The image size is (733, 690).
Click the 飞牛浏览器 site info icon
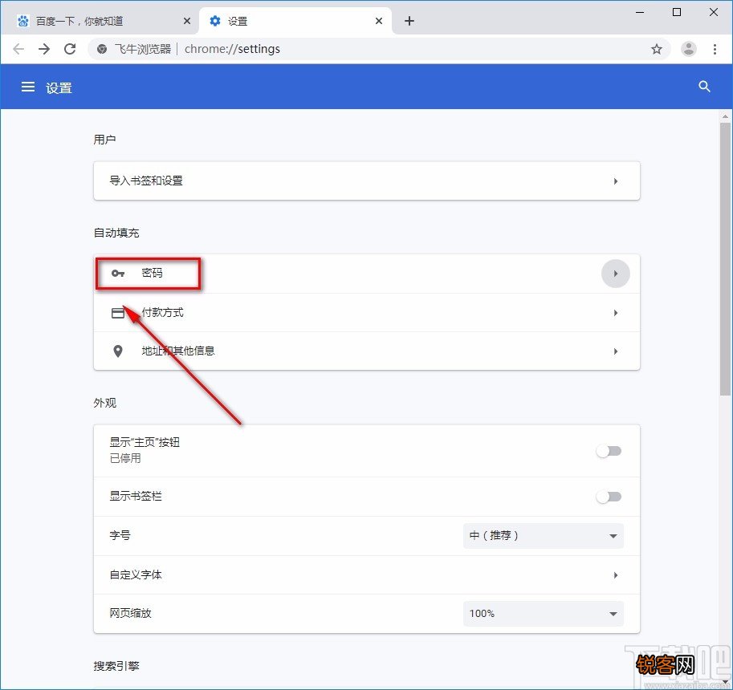click(101, 49)
